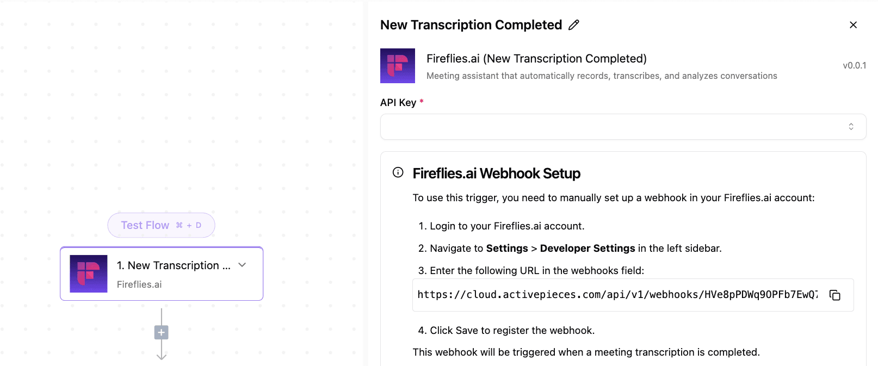Add a step with the plus icon
878x366 pixels.
pos(162,332)
